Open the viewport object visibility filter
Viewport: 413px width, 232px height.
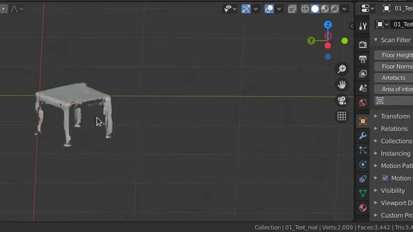[230, 9]
